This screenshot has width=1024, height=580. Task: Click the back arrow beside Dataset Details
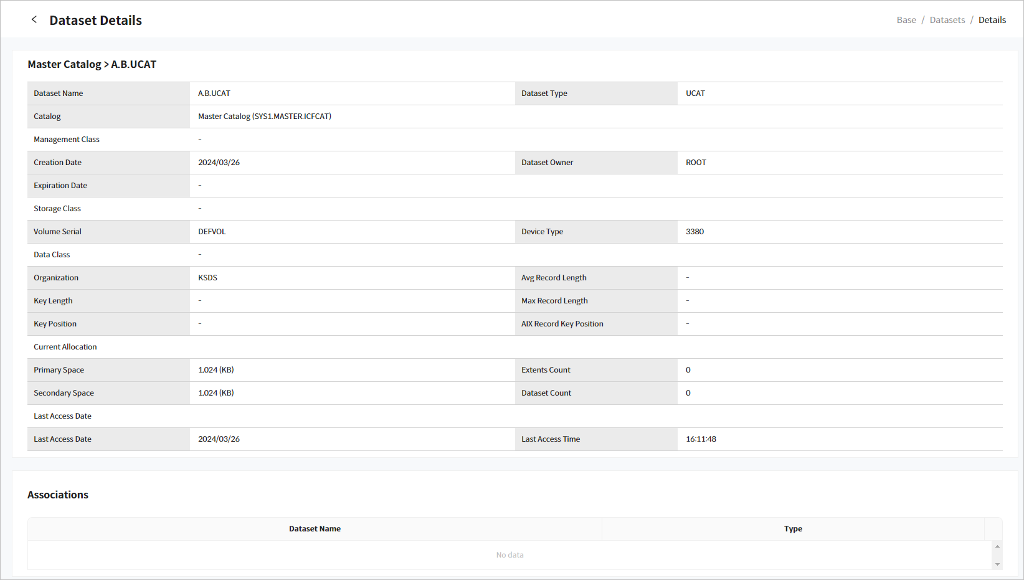(34, 19)
